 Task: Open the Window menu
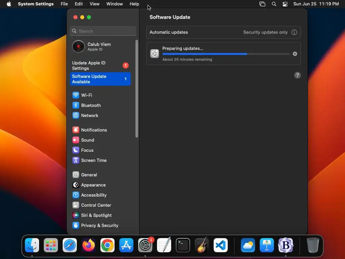point(115,4)
